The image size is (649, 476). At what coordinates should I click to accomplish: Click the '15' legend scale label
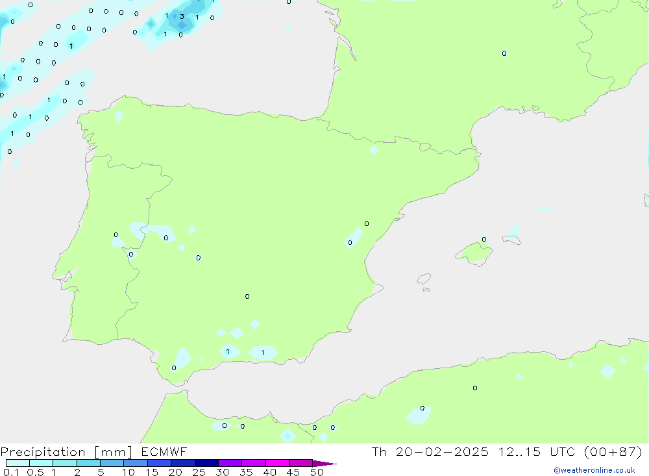point(152,472)
